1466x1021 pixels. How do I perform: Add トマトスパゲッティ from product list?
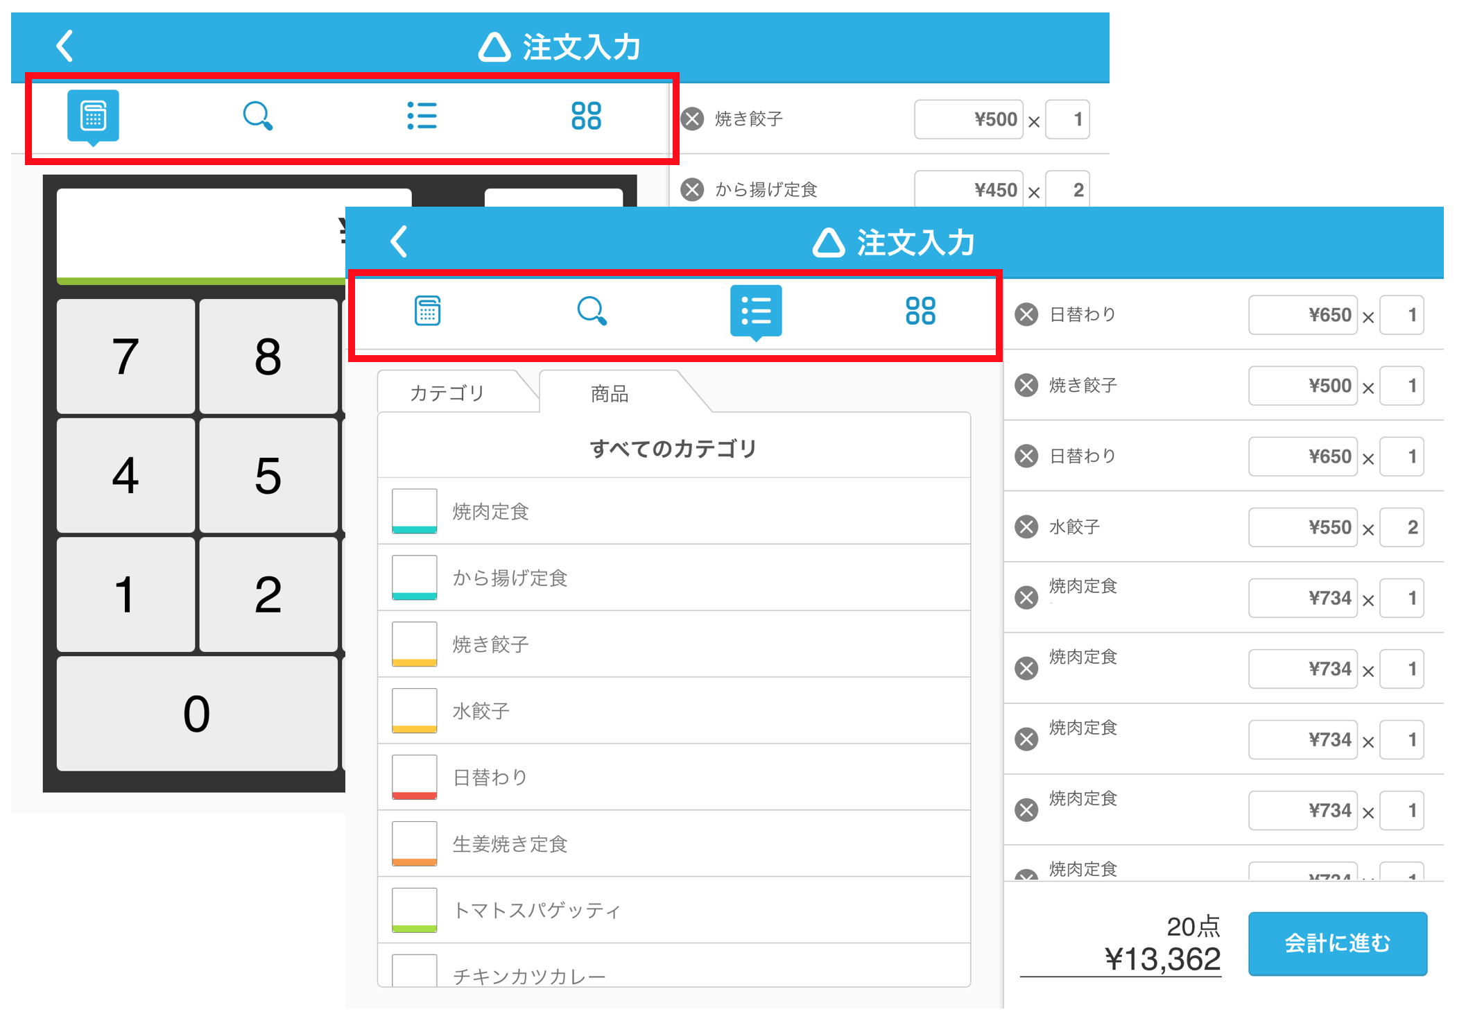click(536, 910)
